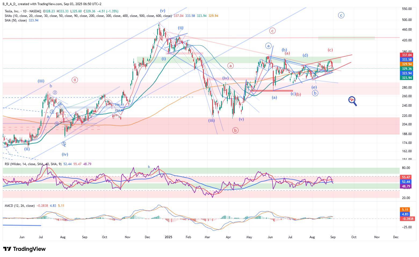Click the thick blue horizontal line in the MACD pane
Image resolution: width=419 pixels, height=257 pixels.
pyautogui.click(x=22, y=226)
